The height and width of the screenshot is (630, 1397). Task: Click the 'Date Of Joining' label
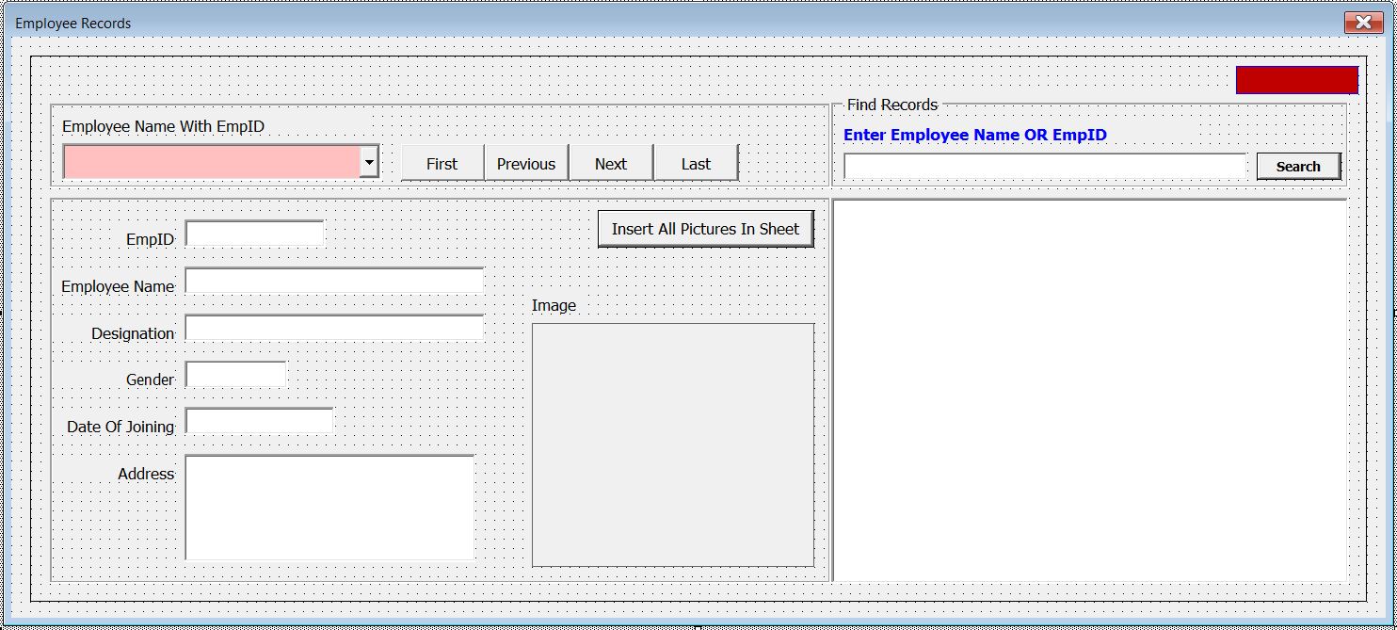pos(120,427)
